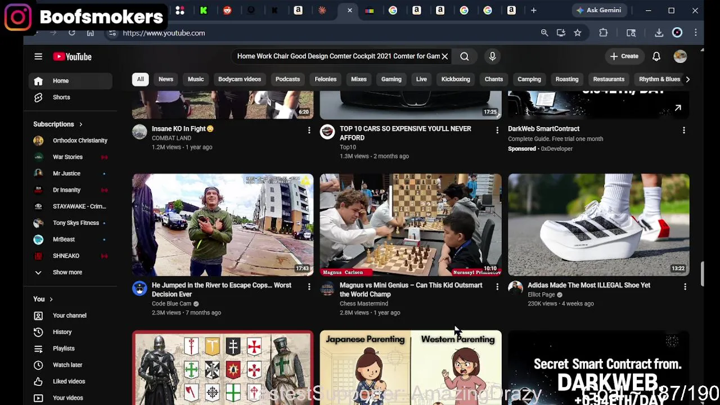Start voice search with microphone icon
The image size is (720, 405).
point(492,56)
